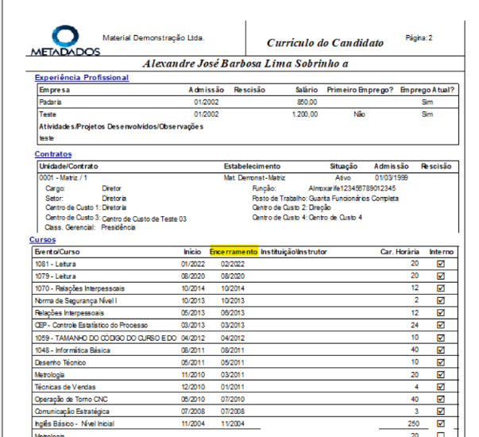The image size is (479, 437).
Task: Open the Contratos section heading link
Action: 53,154
